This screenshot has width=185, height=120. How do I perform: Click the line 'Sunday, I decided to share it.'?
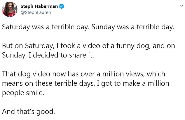tap(48, 55)
